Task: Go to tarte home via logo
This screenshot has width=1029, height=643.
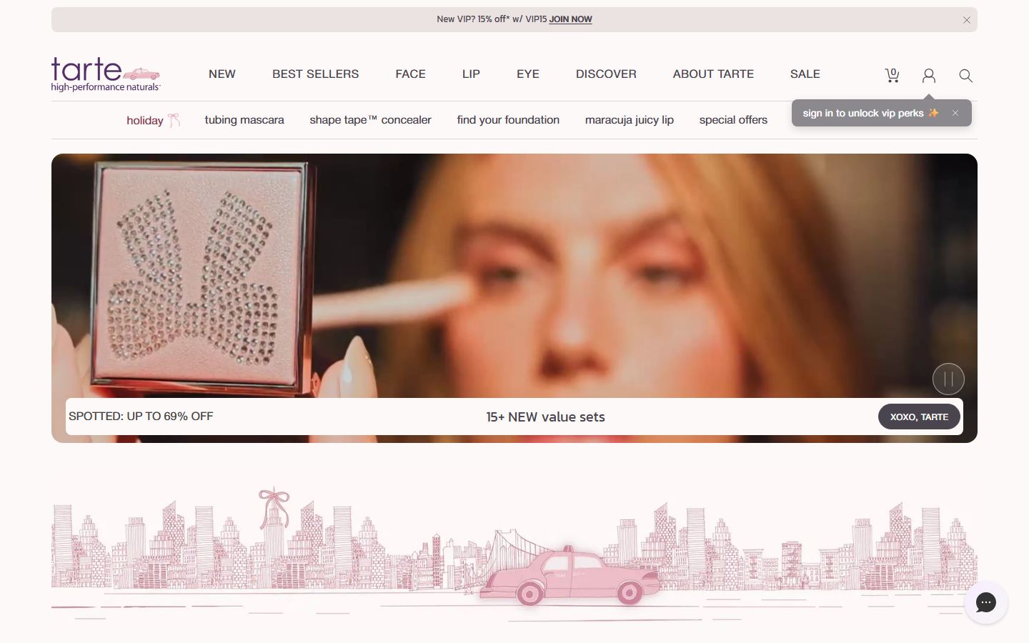Action: 106,74
